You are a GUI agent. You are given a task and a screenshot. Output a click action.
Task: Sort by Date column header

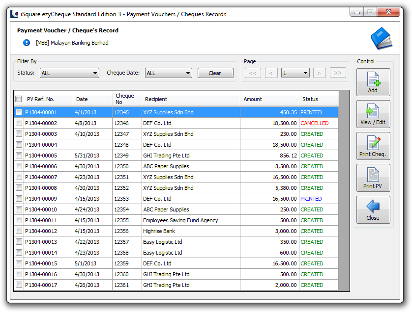92,99
